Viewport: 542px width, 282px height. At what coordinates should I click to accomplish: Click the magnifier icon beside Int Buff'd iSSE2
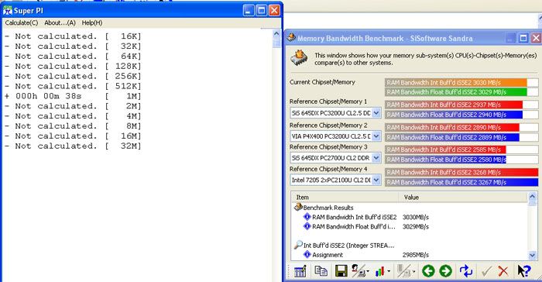(298, 245)
